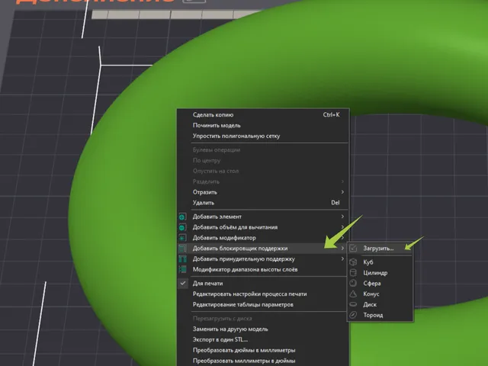
Task: Choose Загрузить… in the submenu
Action: 380,249
